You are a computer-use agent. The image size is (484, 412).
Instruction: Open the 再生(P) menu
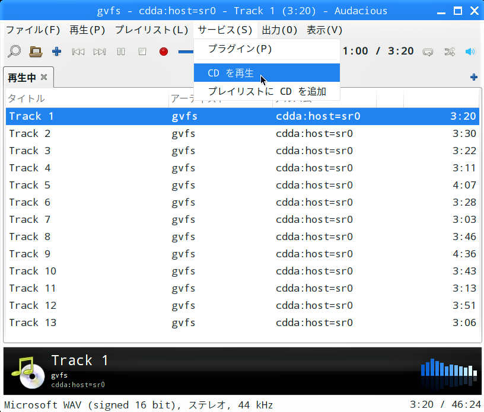coord(87,30)
